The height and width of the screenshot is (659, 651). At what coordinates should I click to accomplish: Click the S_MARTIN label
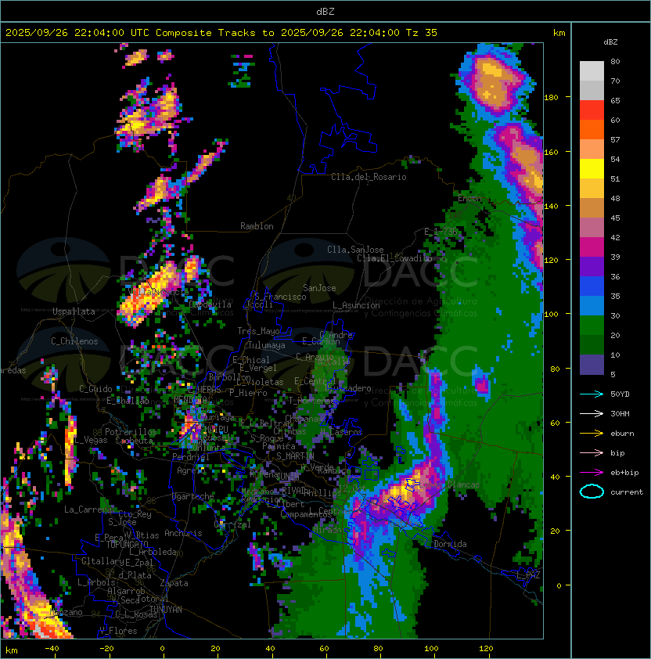pos(295,456)
